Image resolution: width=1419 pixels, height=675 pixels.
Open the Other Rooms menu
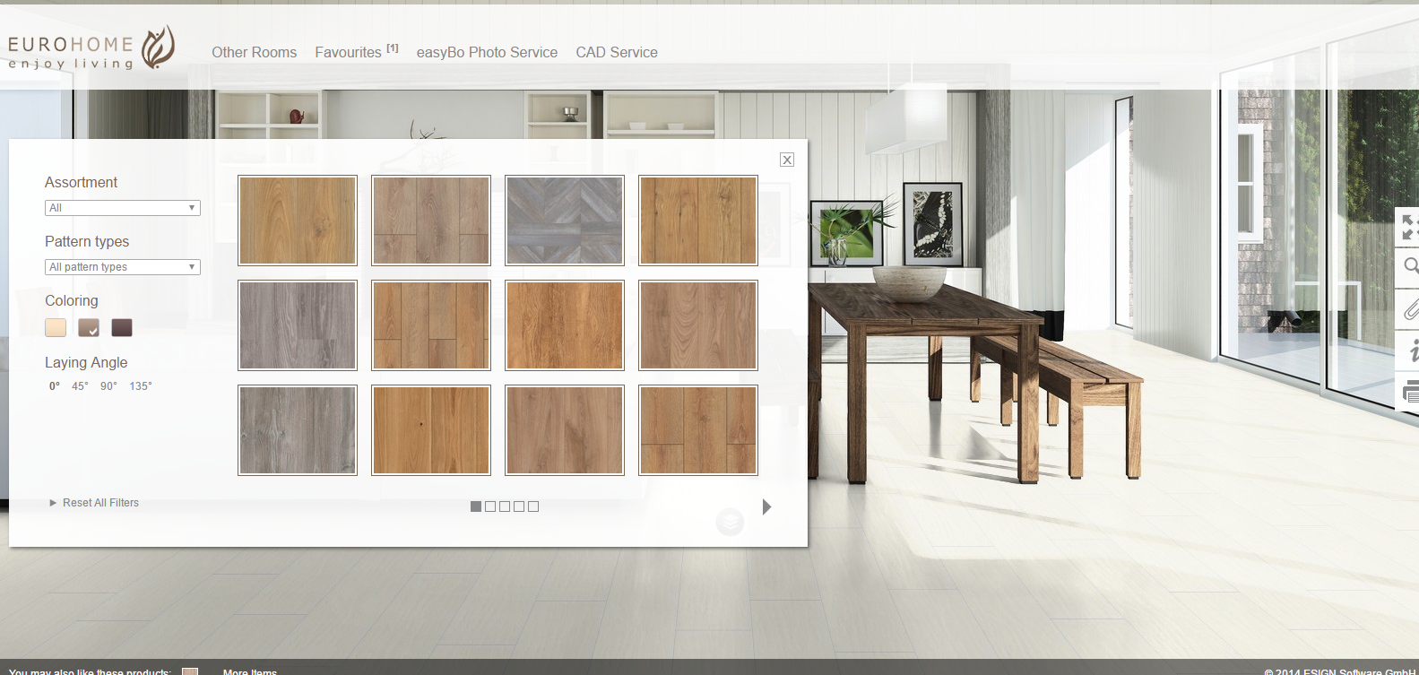pyautogui.click(x=254, y=53)
